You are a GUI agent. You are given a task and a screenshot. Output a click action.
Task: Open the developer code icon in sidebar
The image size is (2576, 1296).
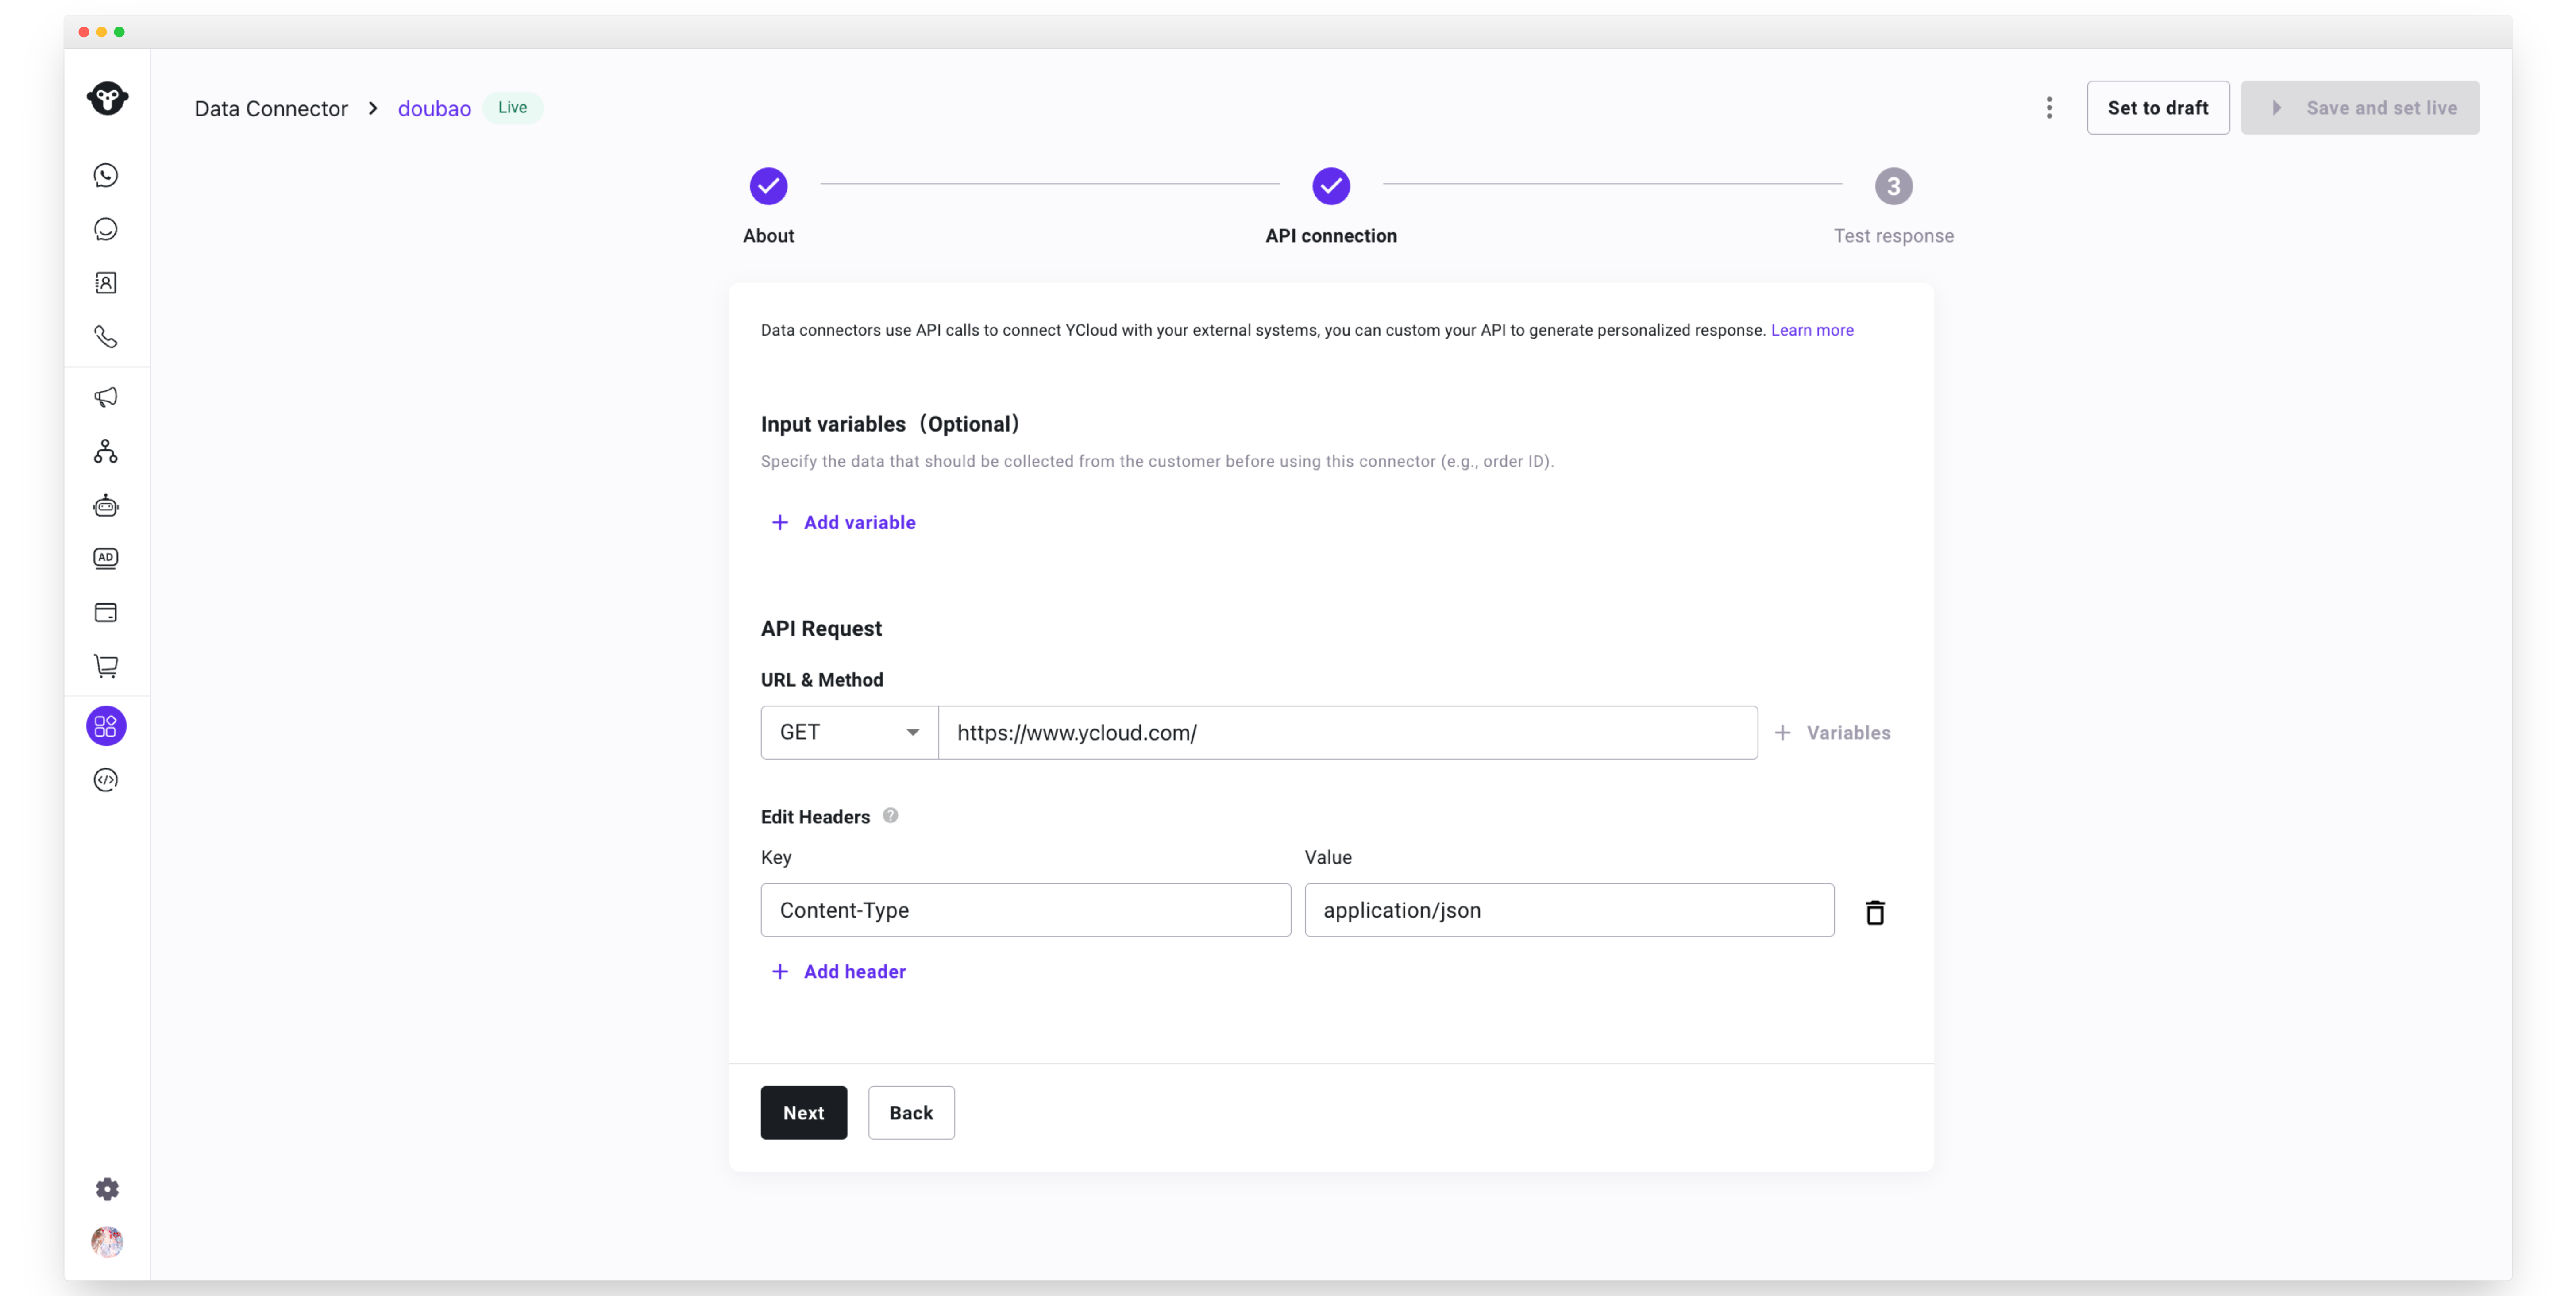click(106, 780)
